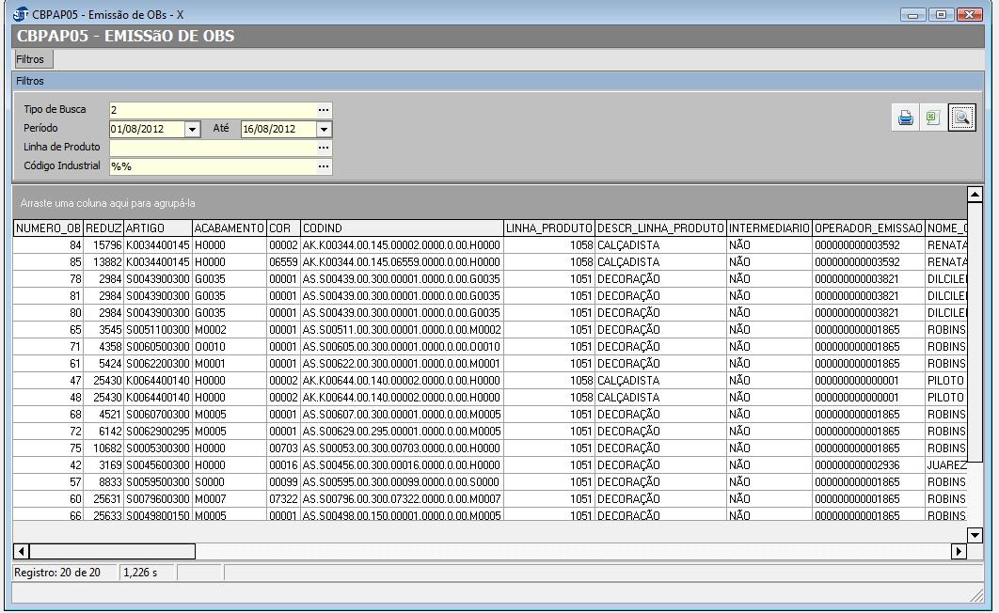Open Tipo de Busca lookup ellipsis
Image resolution: width=999 pixels, height=613 pixels.
point(324,110)
